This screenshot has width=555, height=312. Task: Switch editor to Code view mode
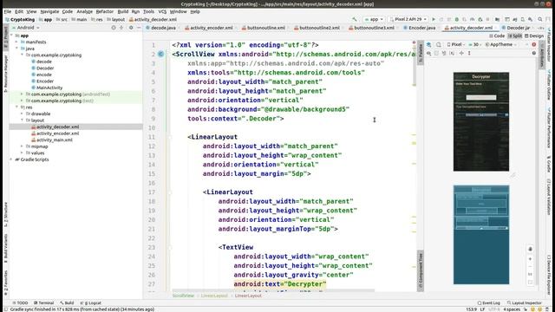point(497,36)
